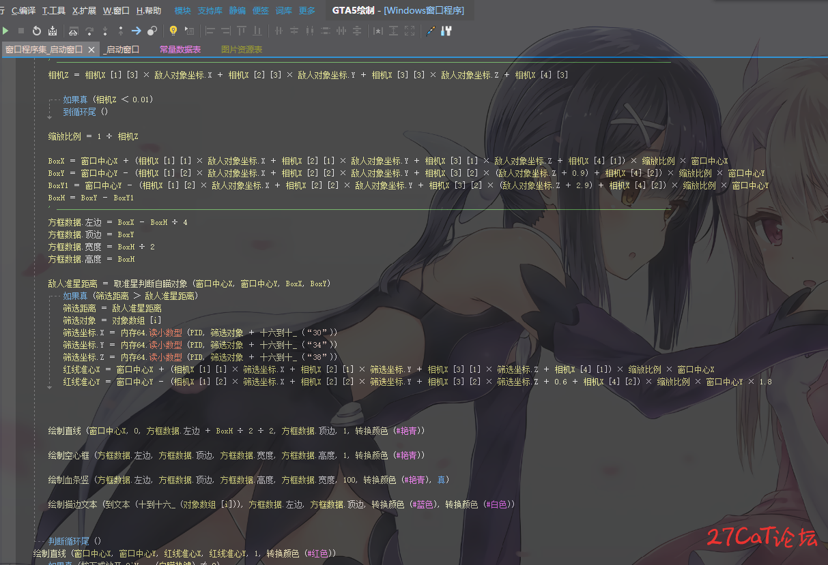Viewport: 828px width, 565px height.
Task: Click the 方框数据.左边 assignment line
Action: point(117,222)
